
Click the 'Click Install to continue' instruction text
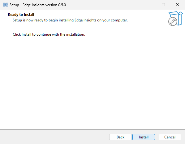pyautogui.click(x=49, y=34)
